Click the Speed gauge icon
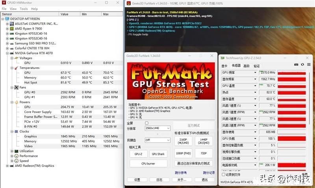 (17, 161)
